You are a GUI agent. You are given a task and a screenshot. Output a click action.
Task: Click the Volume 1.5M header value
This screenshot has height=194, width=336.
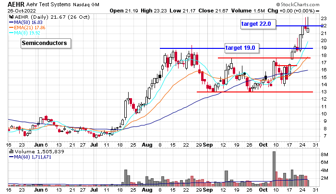(248, 11)
